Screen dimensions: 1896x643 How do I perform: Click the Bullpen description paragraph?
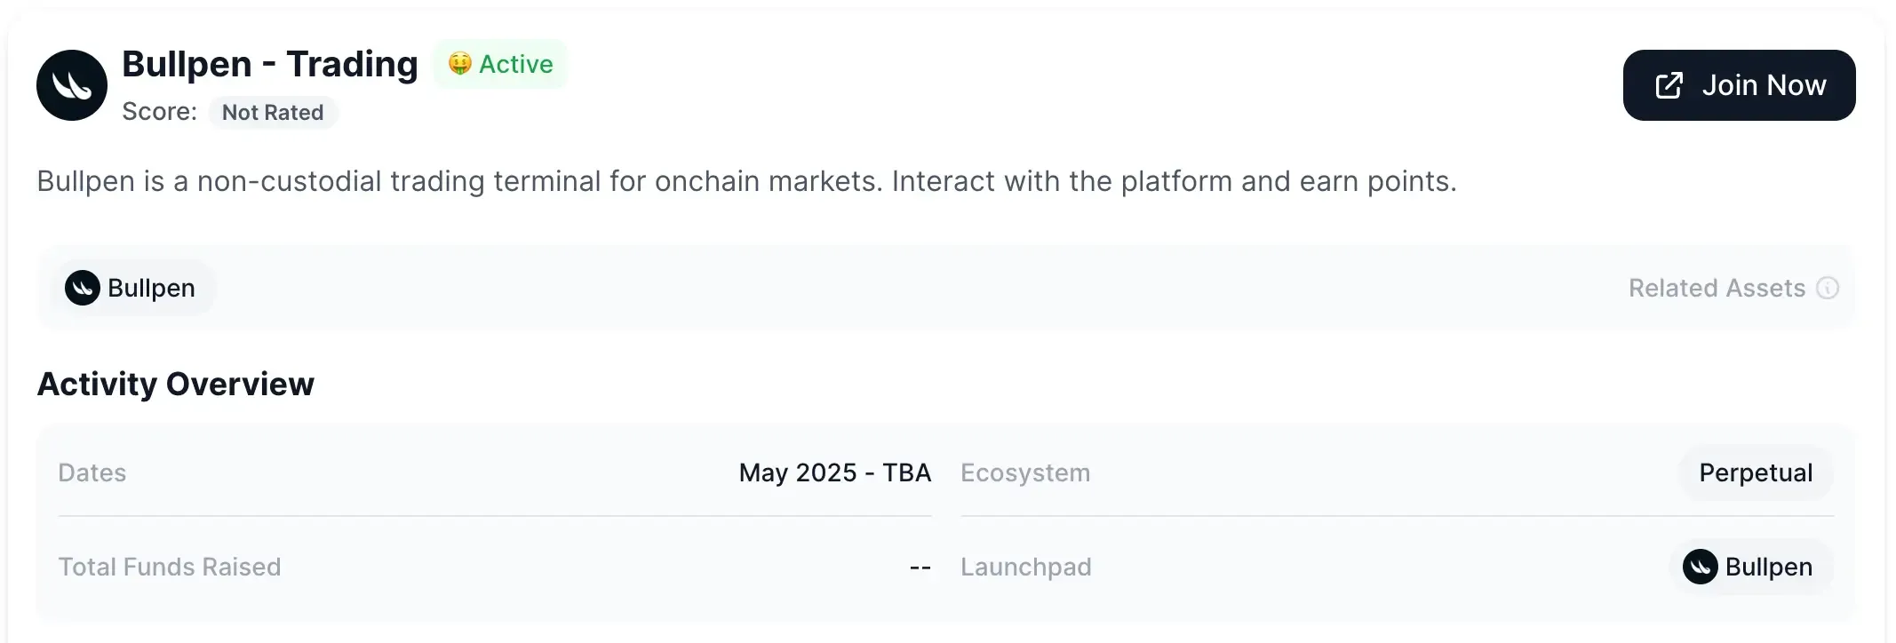(x=746, y=181)
